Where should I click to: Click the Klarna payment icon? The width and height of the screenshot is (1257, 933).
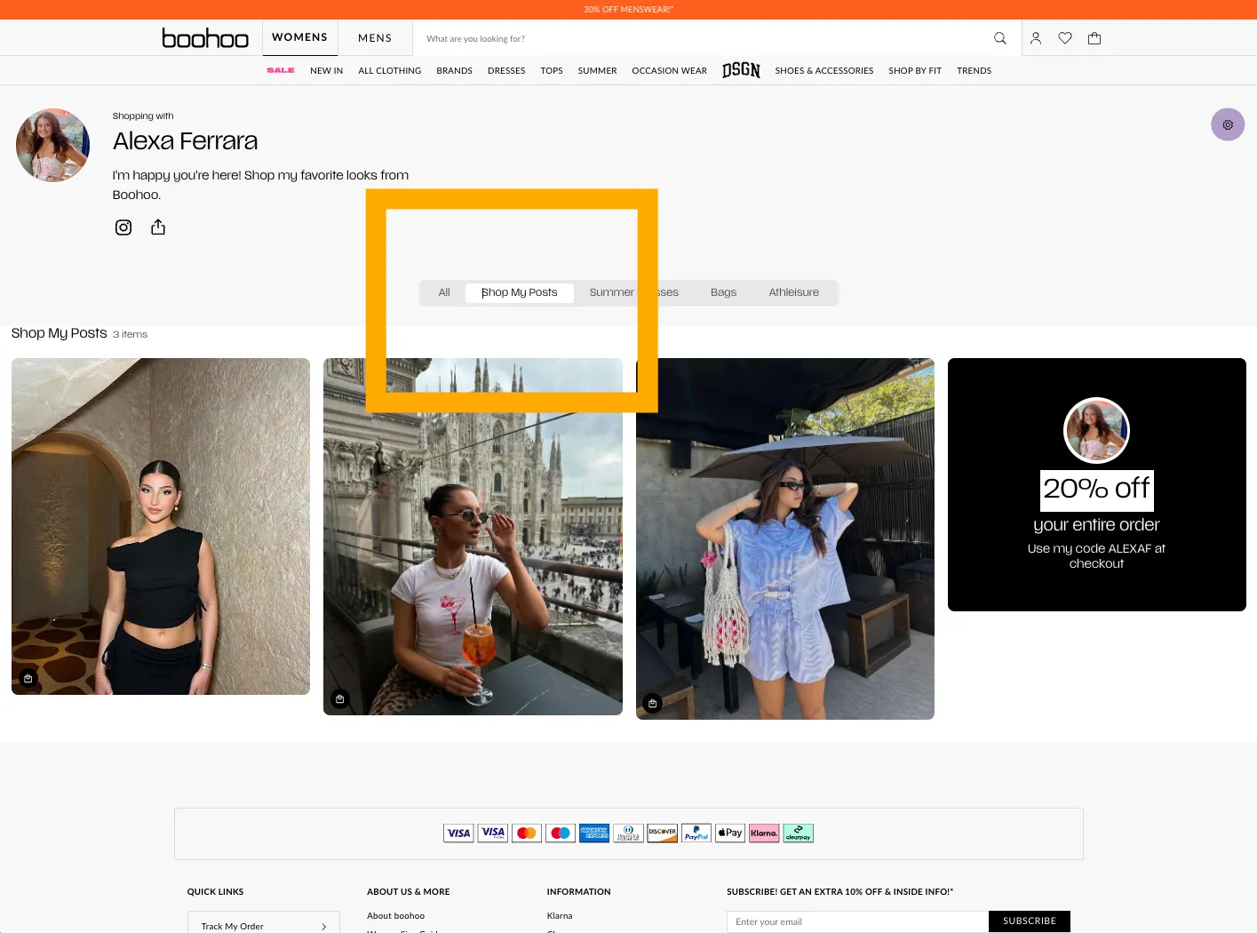pos(764,833)
